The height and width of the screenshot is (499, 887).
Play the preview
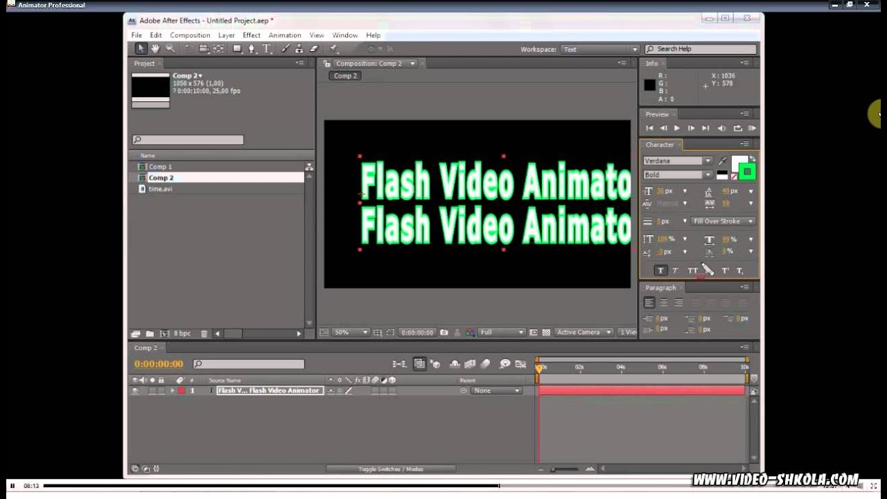pos(677,128)
